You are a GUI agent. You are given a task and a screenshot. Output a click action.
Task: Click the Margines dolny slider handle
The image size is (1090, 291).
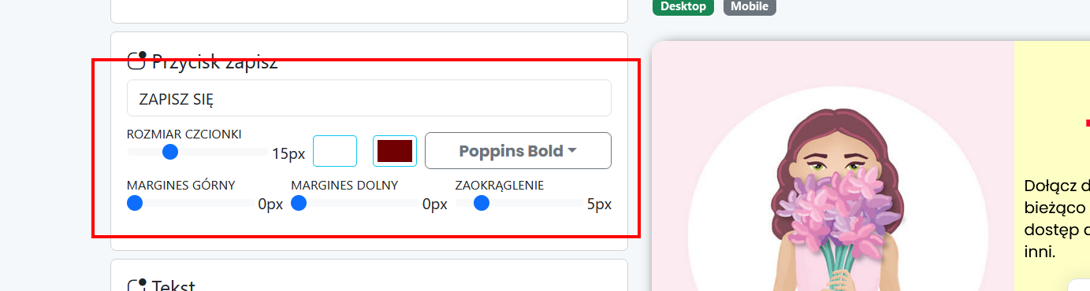(299, 203)
